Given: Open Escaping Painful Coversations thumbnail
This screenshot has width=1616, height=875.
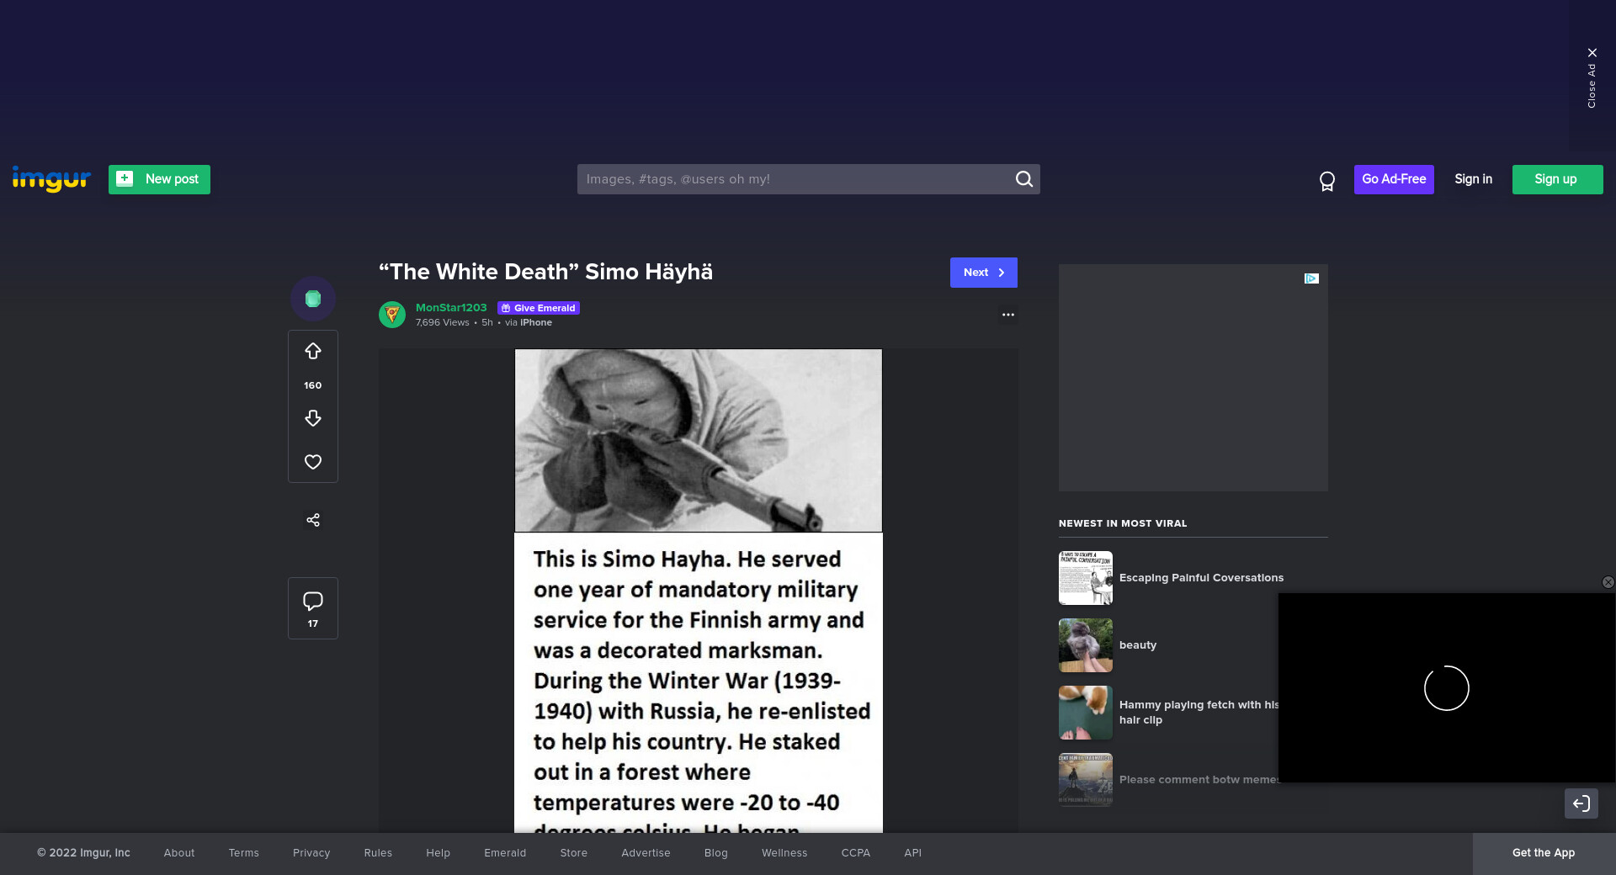Looking at the screenshot, I should (x=1085, y=578).
